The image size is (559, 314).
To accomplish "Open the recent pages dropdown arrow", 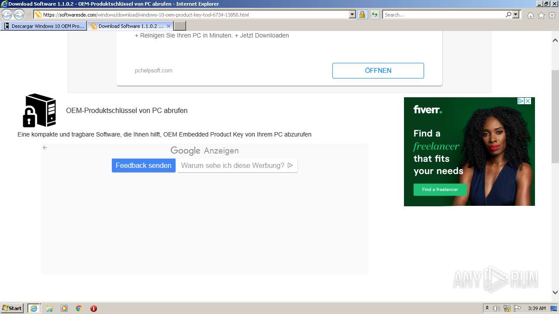I will pos(29,15).
